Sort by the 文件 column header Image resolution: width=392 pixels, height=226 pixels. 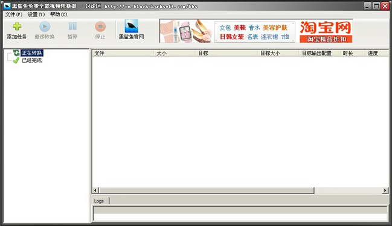click(x=123, y=53)
